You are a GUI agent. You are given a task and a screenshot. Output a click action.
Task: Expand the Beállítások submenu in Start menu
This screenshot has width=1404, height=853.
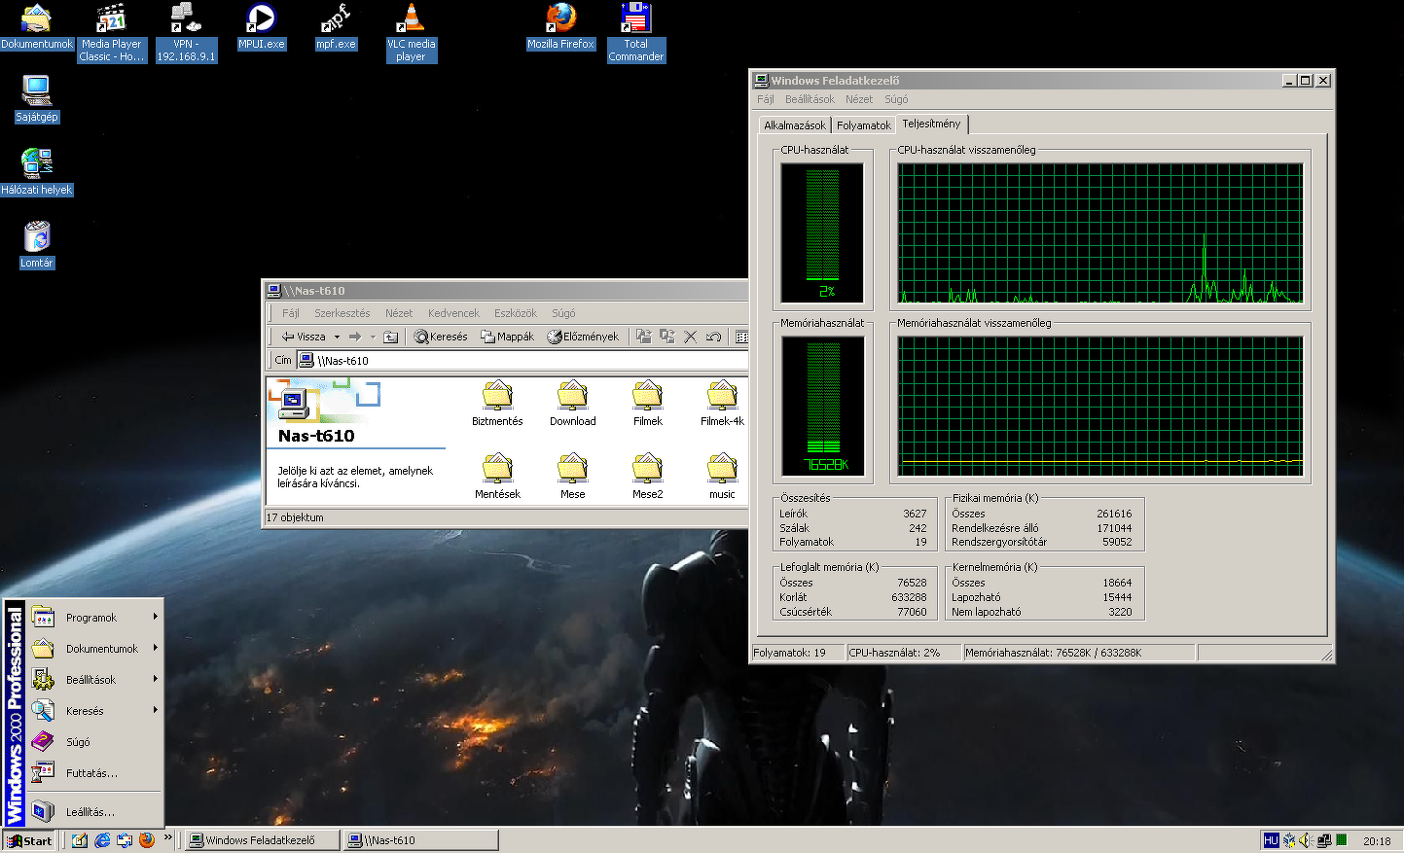click(96, 679)
